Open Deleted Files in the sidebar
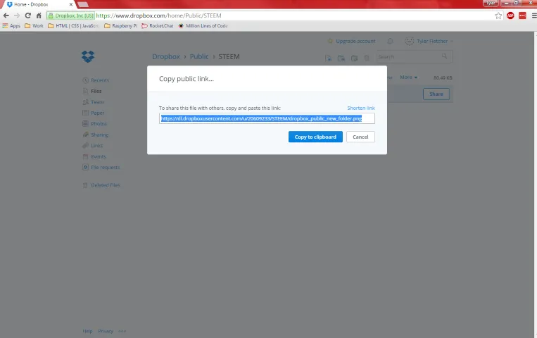537x338 pixels. coord(101,185)
